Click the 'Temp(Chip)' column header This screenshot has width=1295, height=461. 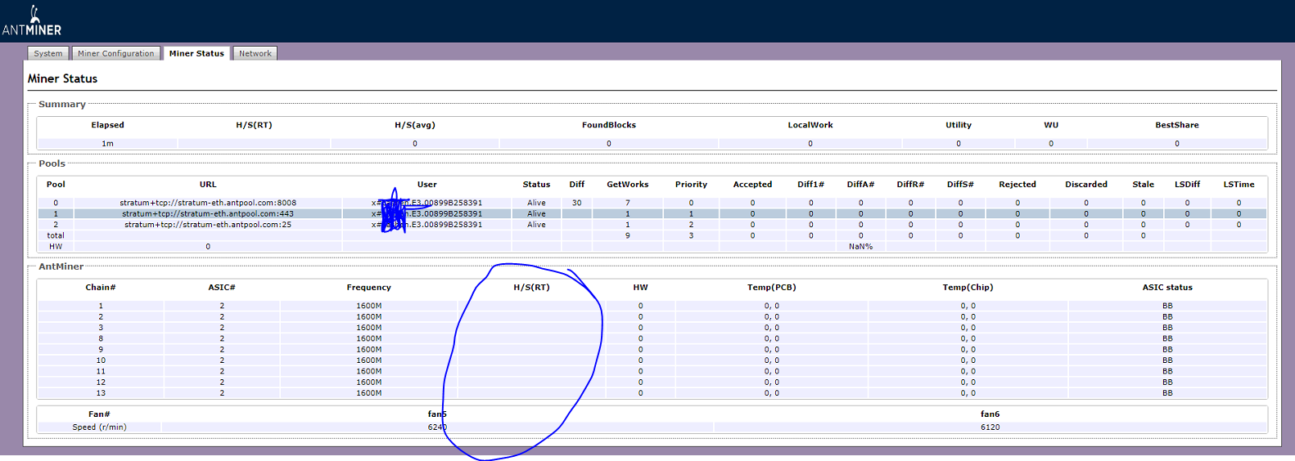[968, 288]
